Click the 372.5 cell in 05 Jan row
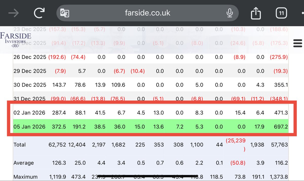This screenshot has height=181, width=304. pyautogui.click(x=59, y=126)
